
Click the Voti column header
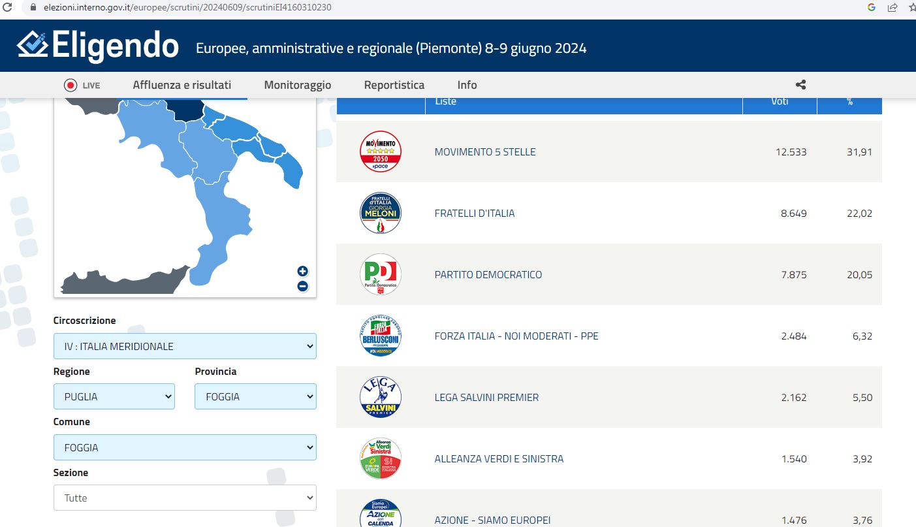point(780,103)
